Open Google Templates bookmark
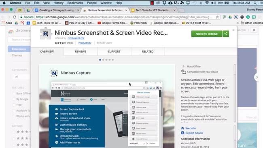 pos(164,23)
